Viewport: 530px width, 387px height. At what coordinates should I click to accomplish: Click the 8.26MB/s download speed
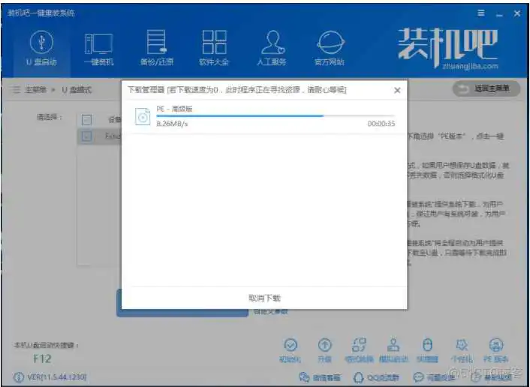pos(172,124)
